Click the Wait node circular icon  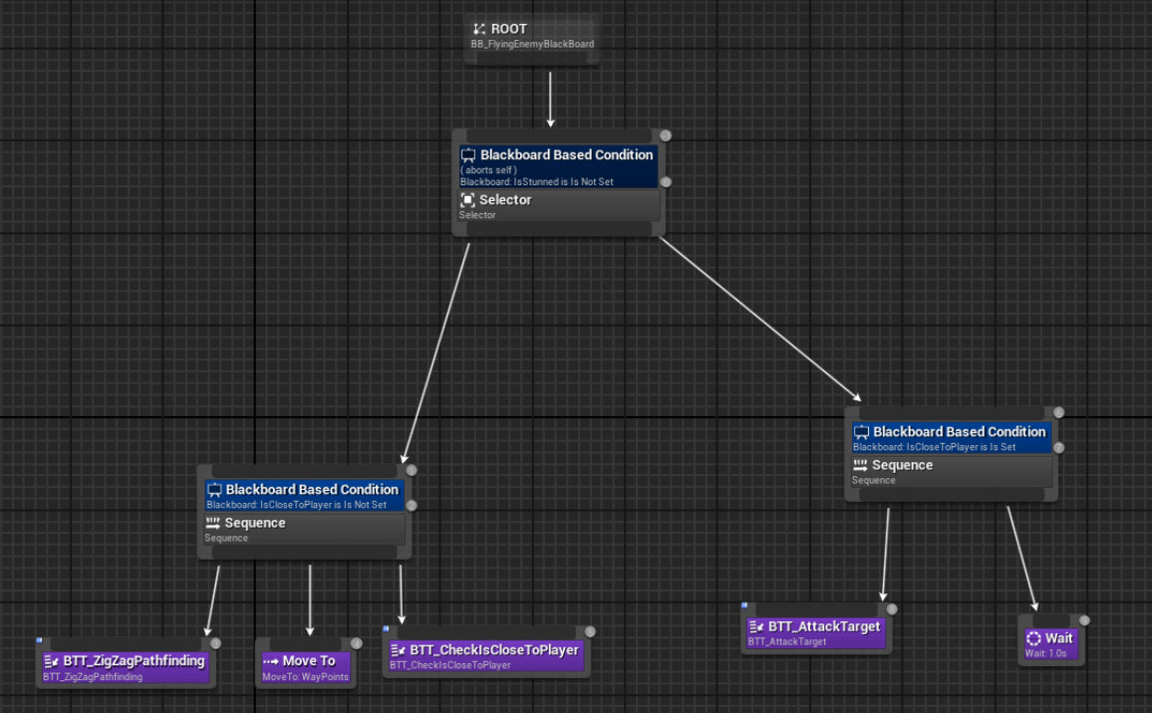[x=1033, y=639]
